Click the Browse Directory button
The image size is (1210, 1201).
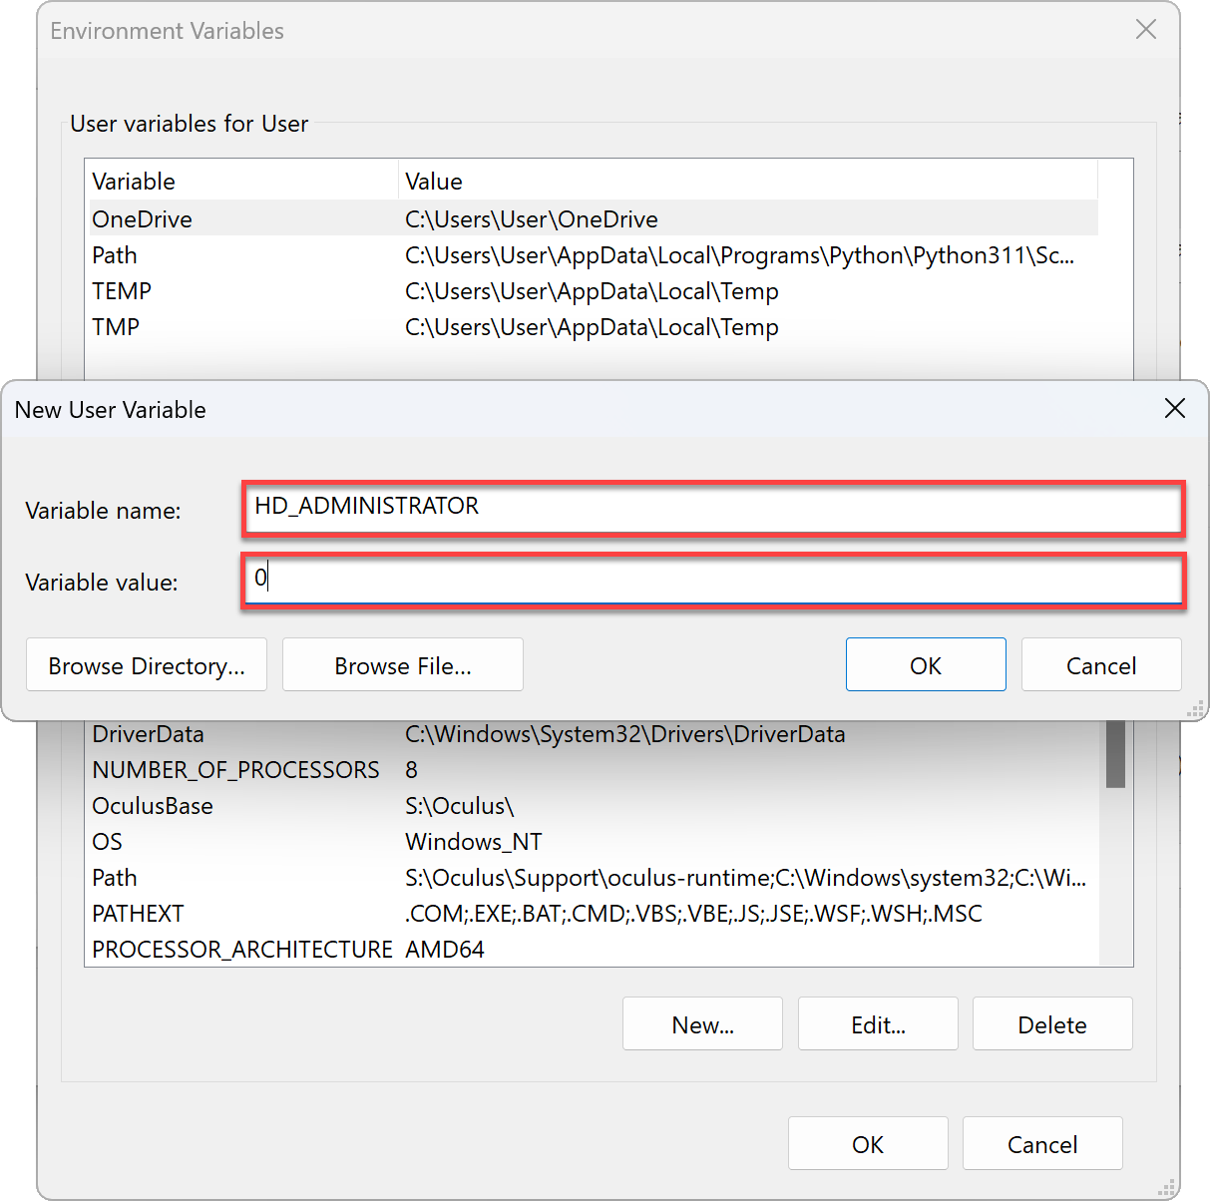click(x=146, y=664)
